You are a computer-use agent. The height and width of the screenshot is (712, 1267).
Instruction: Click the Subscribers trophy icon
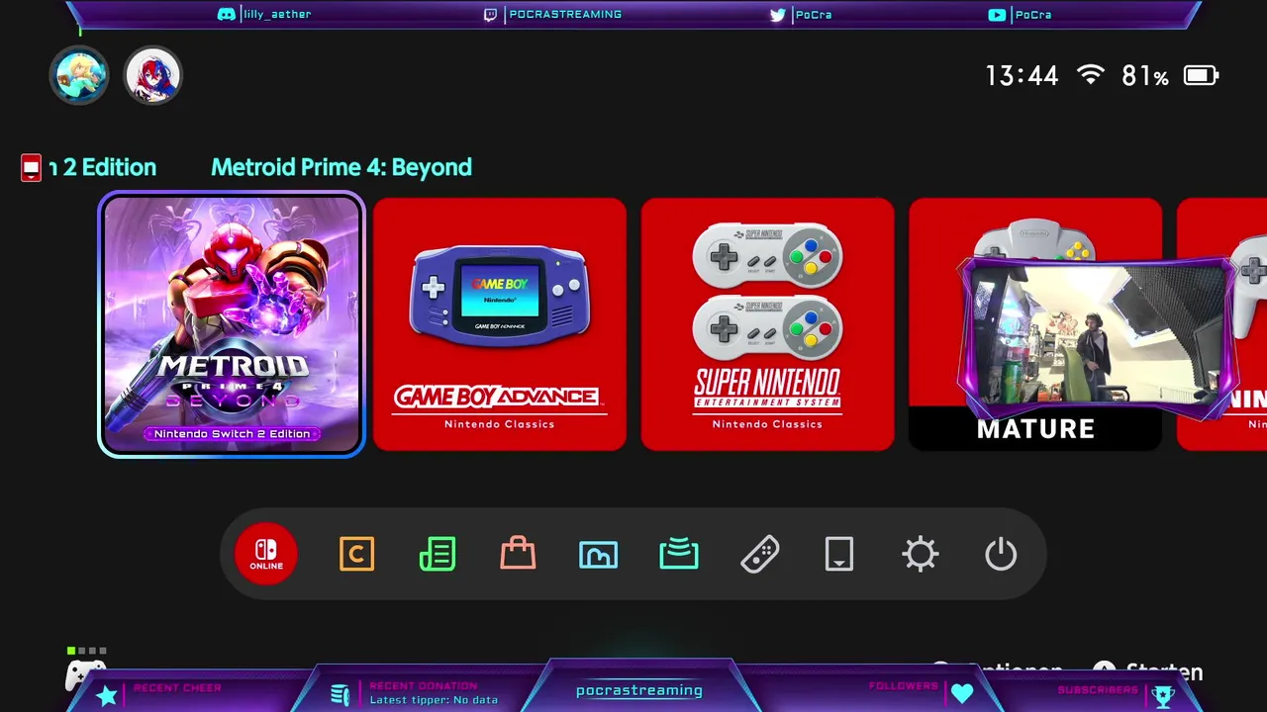click(1164, 696)
